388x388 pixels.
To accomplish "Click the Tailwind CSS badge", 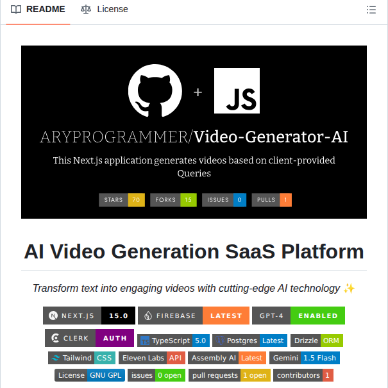I will 81,358.
